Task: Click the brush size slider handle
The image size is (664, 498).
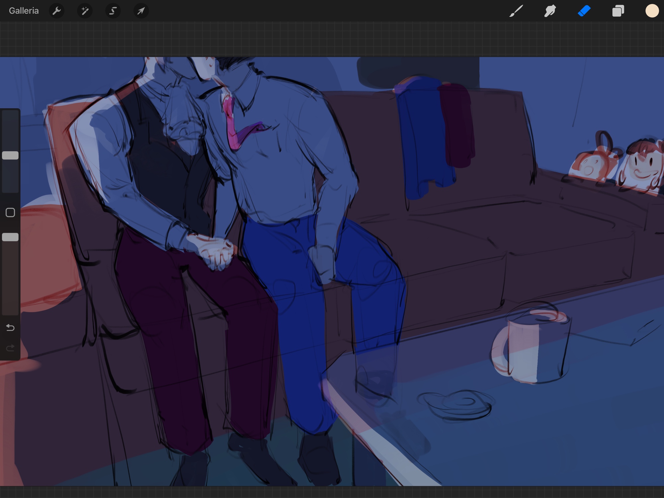Action: tap(10, 155)
